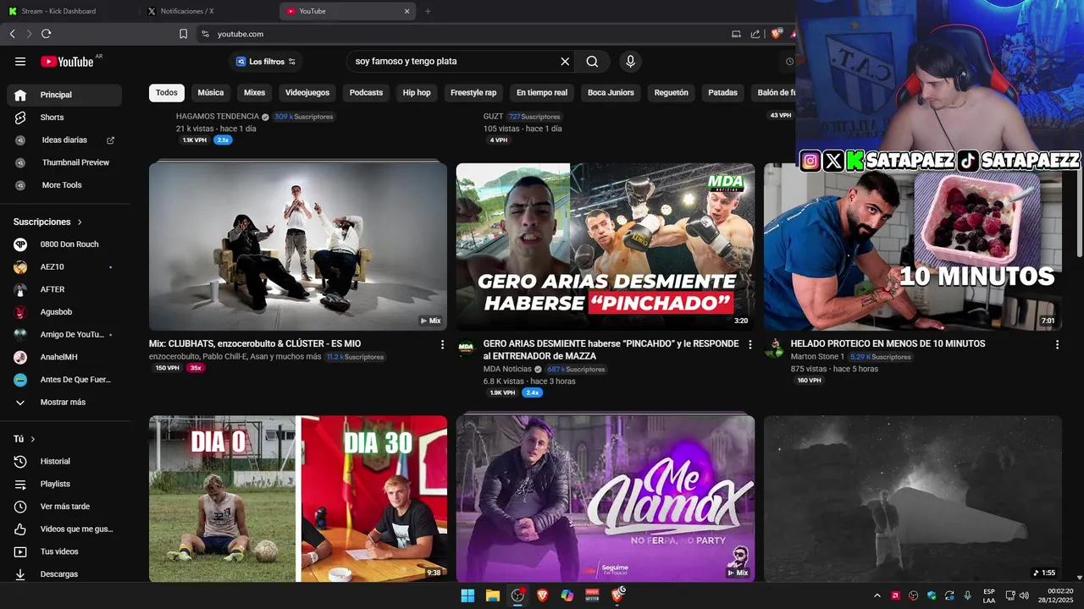Open the 0800 Don Rouch channel

[x=64, y=244]
